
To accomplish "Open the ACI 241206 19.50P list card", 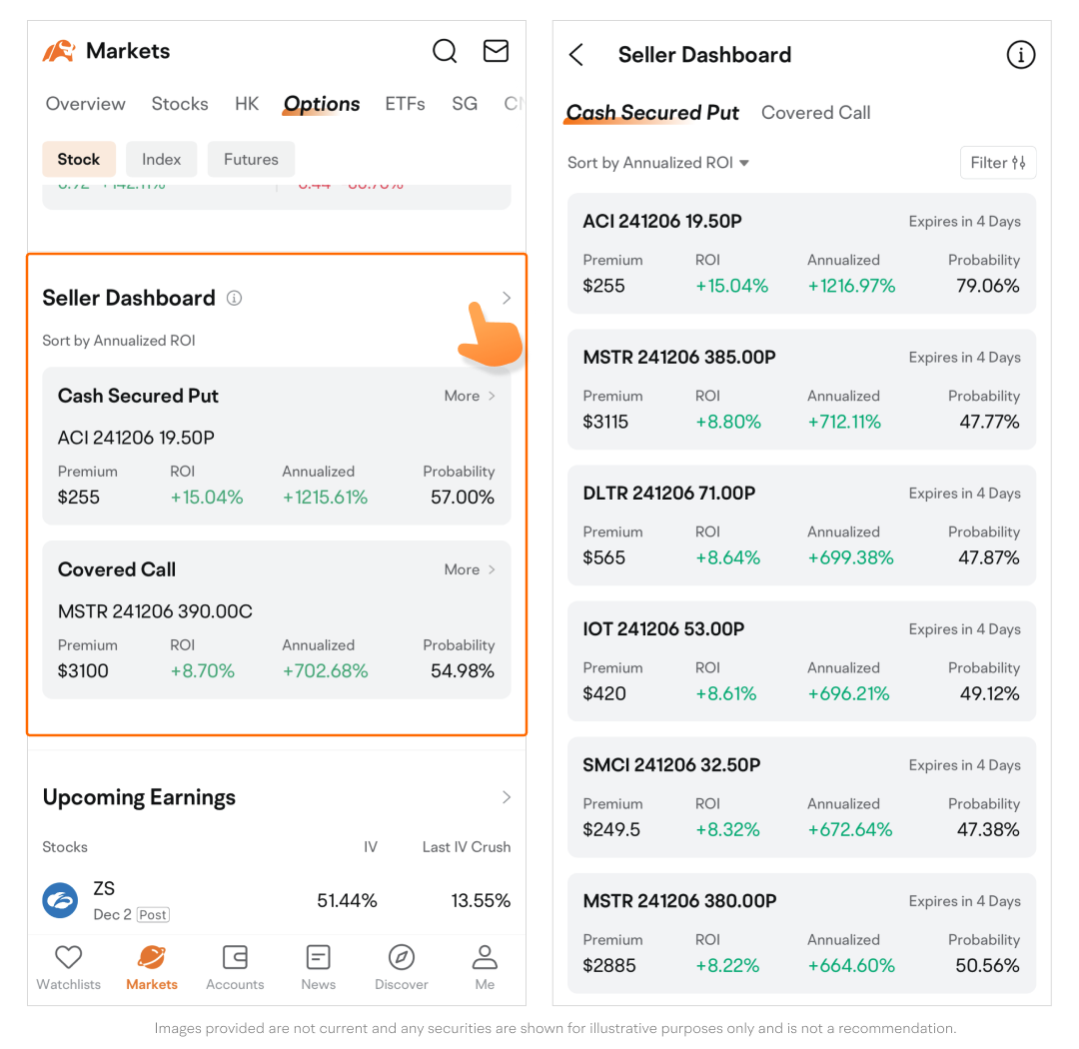I will pos(801,254).
